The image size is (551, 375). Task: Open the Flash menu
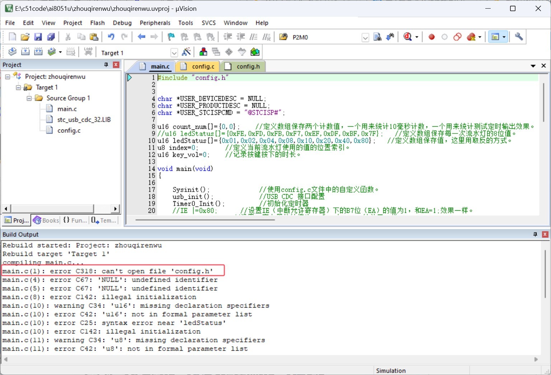[x=97, y=23]
